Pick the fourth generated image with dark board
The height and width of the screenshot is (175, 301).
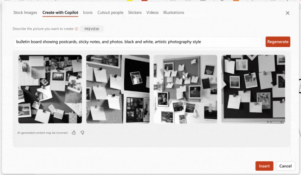[x=253, y=89]
